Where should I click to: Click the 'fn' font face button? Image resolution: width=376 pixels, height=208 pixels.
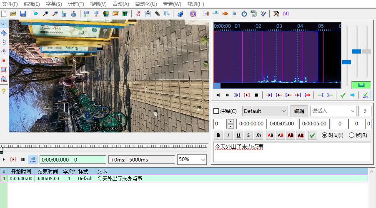pyautogui.click(x=258, y=135)
